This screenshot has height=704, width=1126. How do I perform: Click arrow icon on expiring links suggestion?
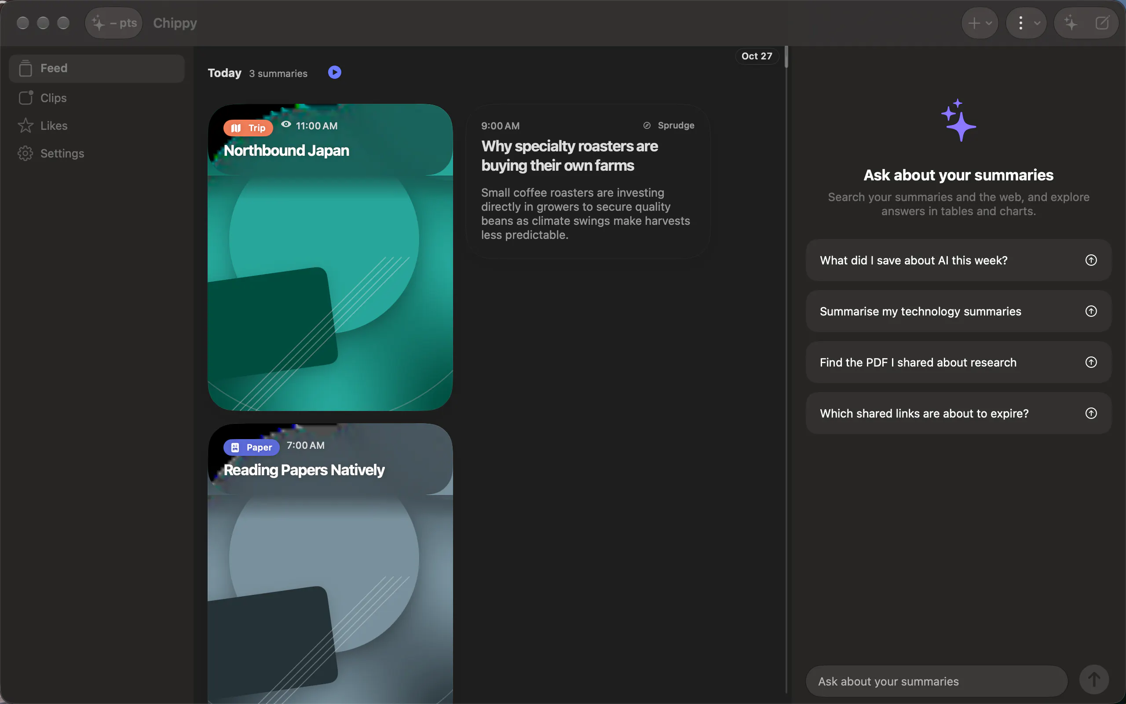tap(1091, 413)
